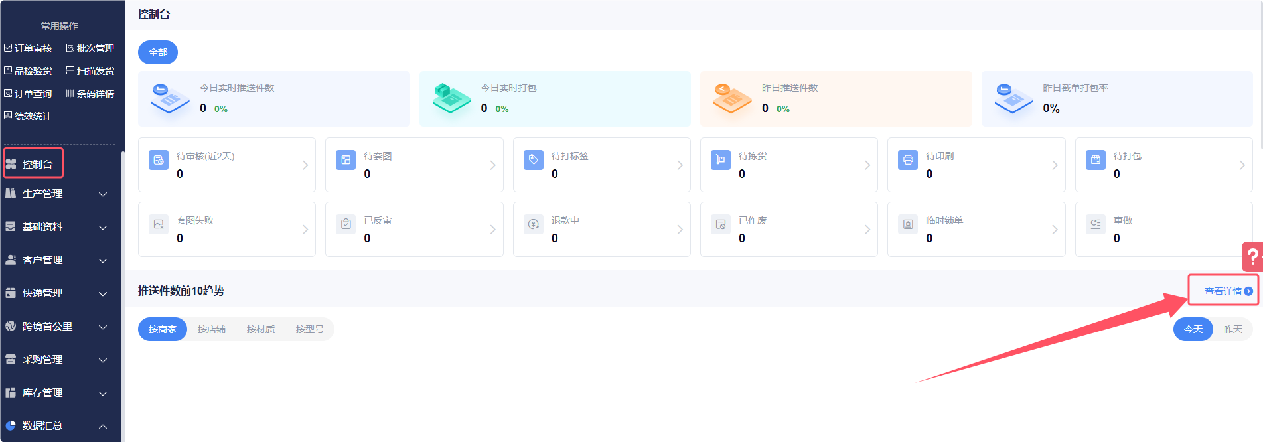Select the 按商家 tab
This screenshot has height=442, width=1263.
pos(163,329)
